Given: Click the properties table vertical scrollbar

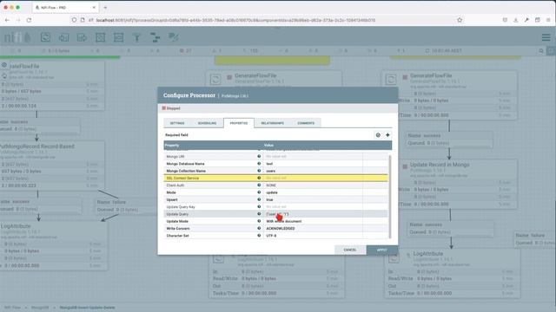Looking at the screenshot, I should coord(390,197).
